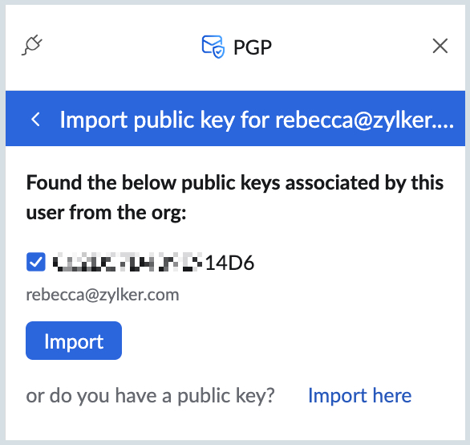470x445 pixels.
Task: Click the pixelated portion of the key ID
Action: pos(128,262)
